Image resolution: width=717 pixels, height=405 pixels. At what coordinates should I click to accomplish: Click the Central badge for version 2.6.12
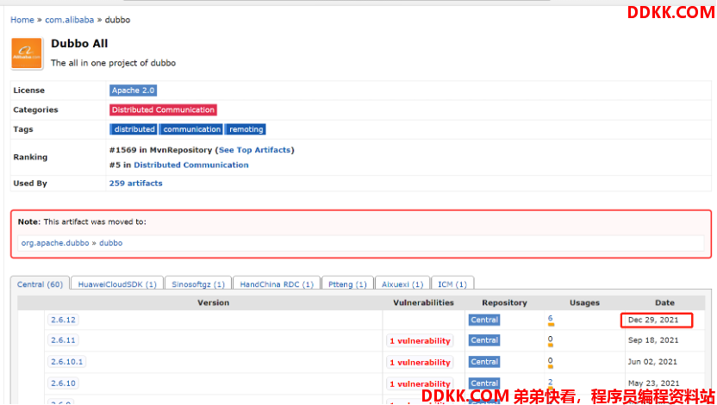coord(484,320)
